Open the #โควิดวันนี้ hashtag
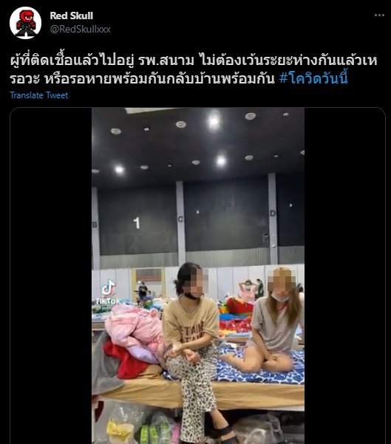Viewport: 391px width, 444px height. (x=313, y=78)
